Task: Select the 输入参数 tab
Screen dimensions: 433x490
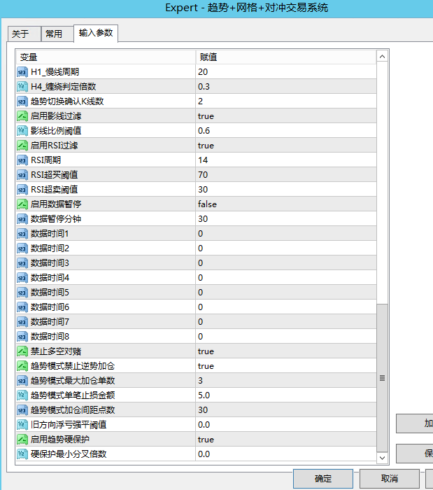Action: [96, 33]
